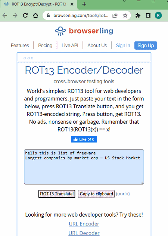Open the URL Encoder link

[x=84, y=224]
